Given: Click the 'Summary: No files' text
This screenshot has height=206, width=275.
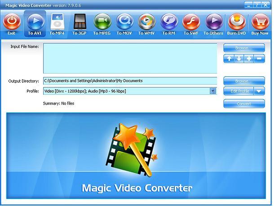Looking at the screenshot, I should (x=58, y=104).
